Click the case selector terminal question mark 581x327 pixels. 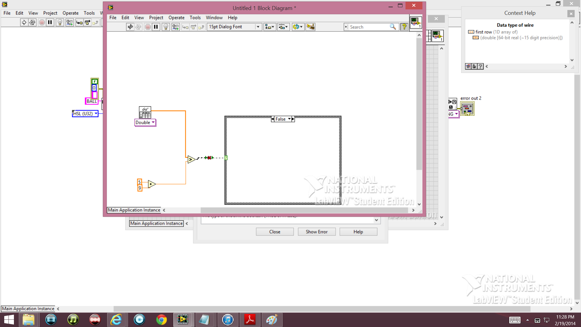[x=226, y=158]
